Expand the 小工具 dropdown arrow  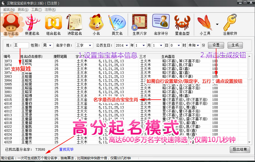[x=217, y=24]
